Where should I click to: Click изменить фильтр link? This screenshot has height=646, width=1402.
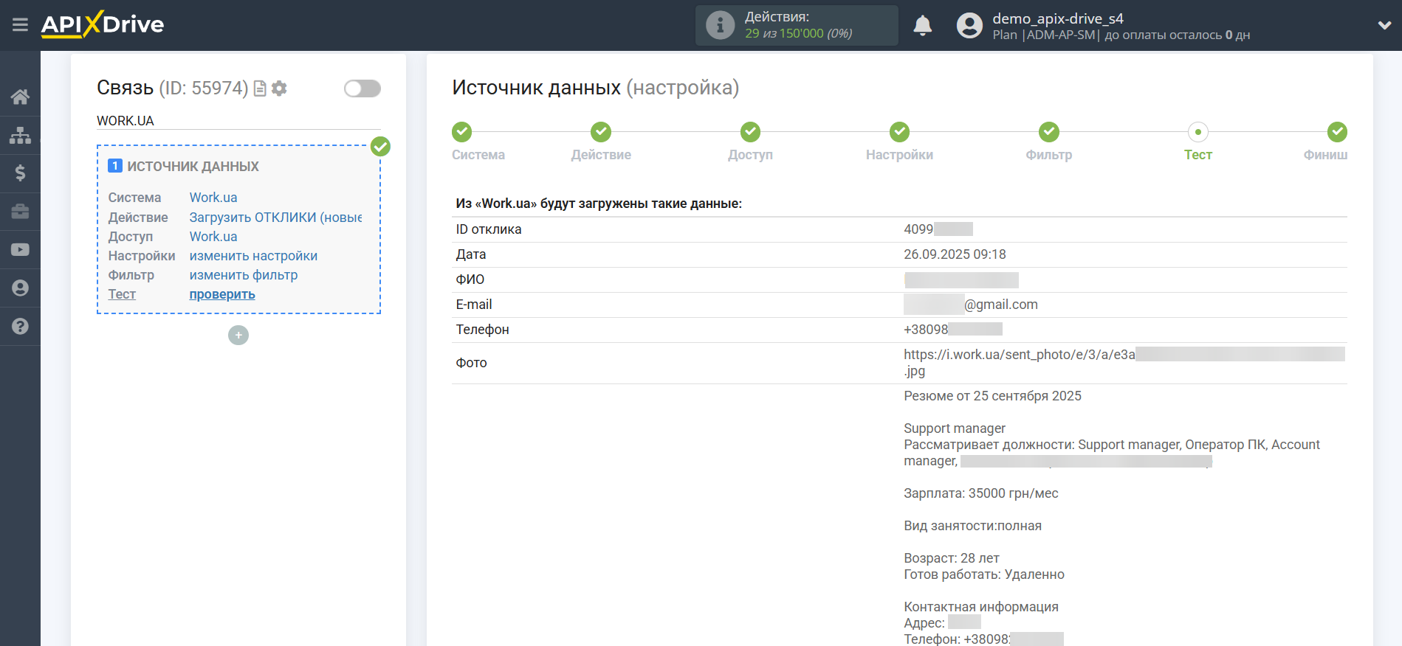(244, 275)
